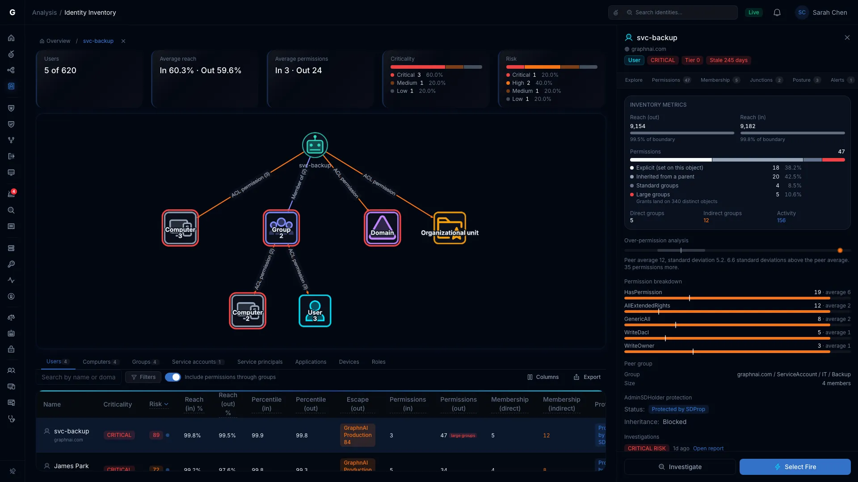Click the key icon in sidebar

(11, 264)
